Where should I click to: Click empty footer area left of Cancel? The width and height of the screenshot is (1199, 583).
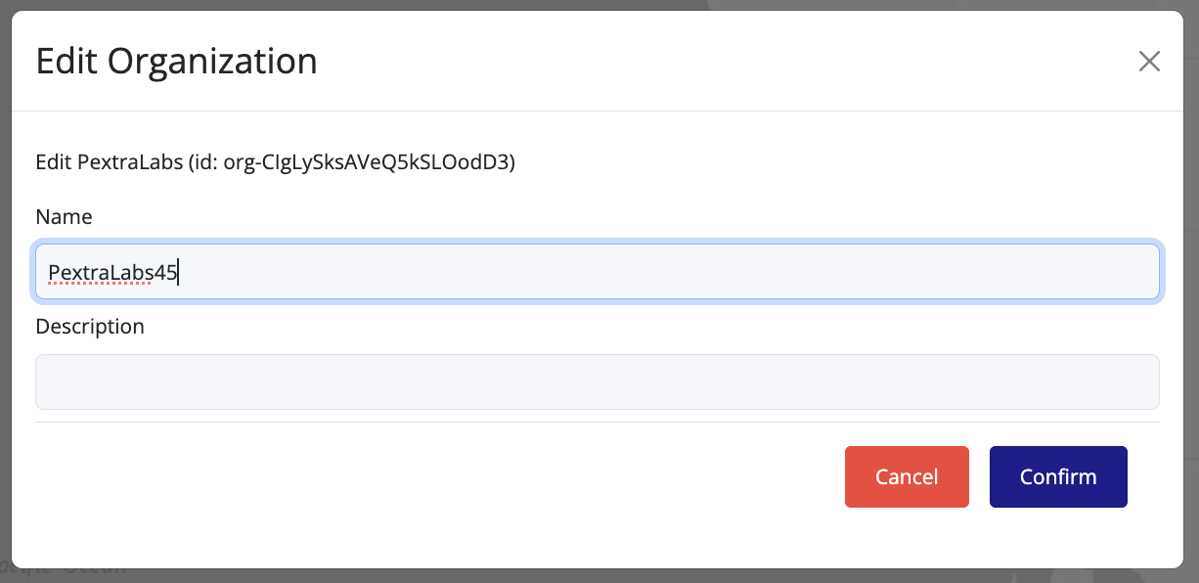click(440, 477)
